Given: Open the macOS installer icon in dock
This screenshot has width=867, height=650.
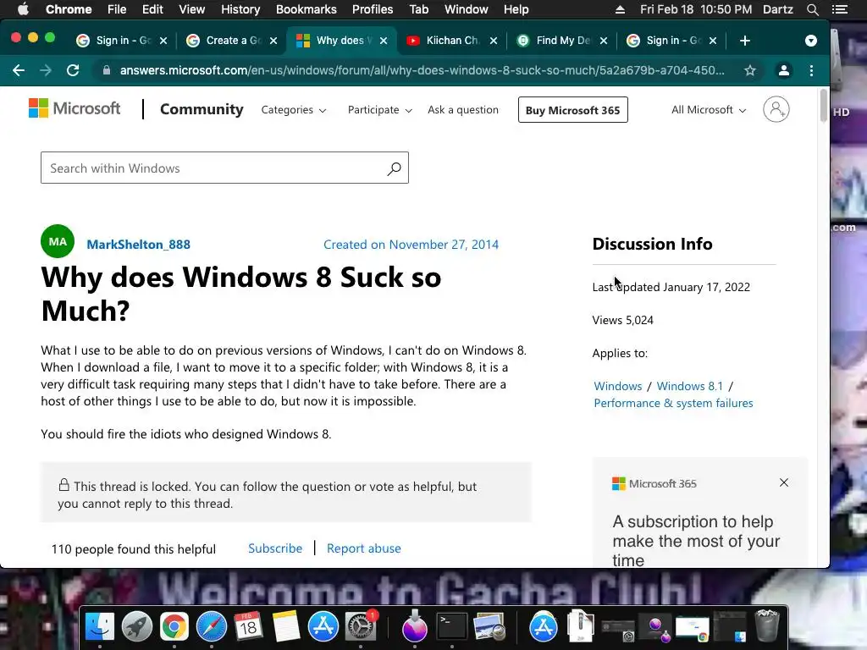Looking at the screenshot, I should (414, 626).
